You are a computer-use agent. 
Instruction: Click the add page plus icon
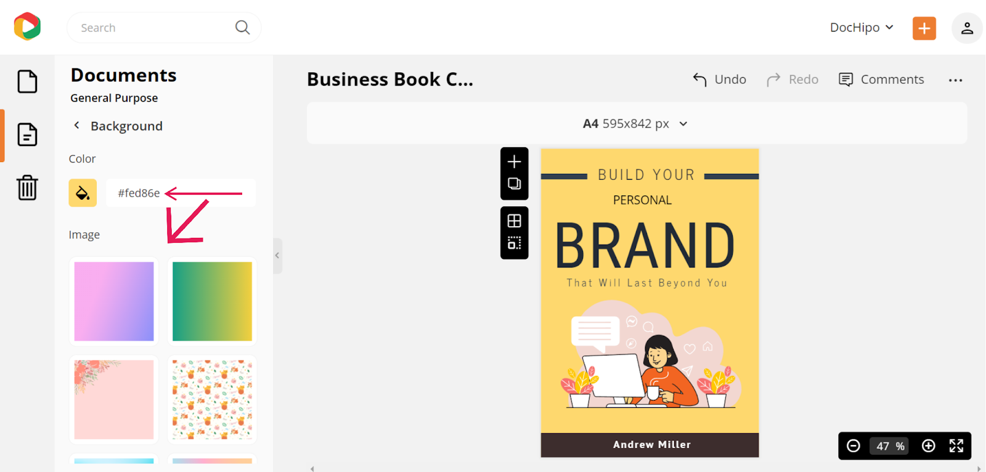[x=514, y=161]
